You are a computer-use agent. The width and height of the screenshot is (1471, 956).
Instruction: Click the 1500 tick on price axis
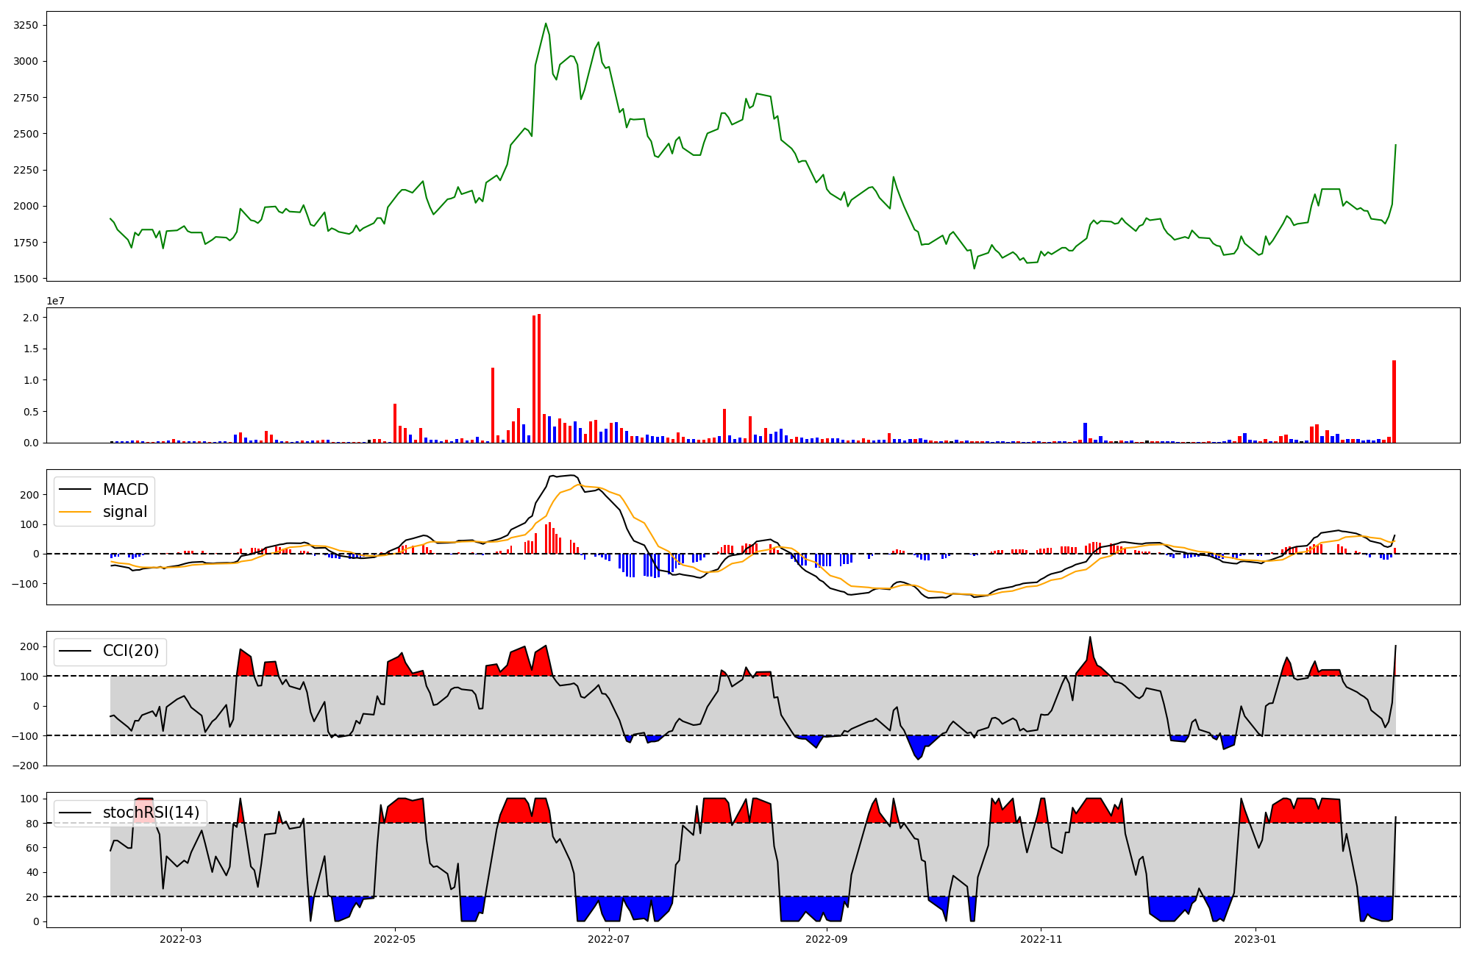tap(26, 279)
